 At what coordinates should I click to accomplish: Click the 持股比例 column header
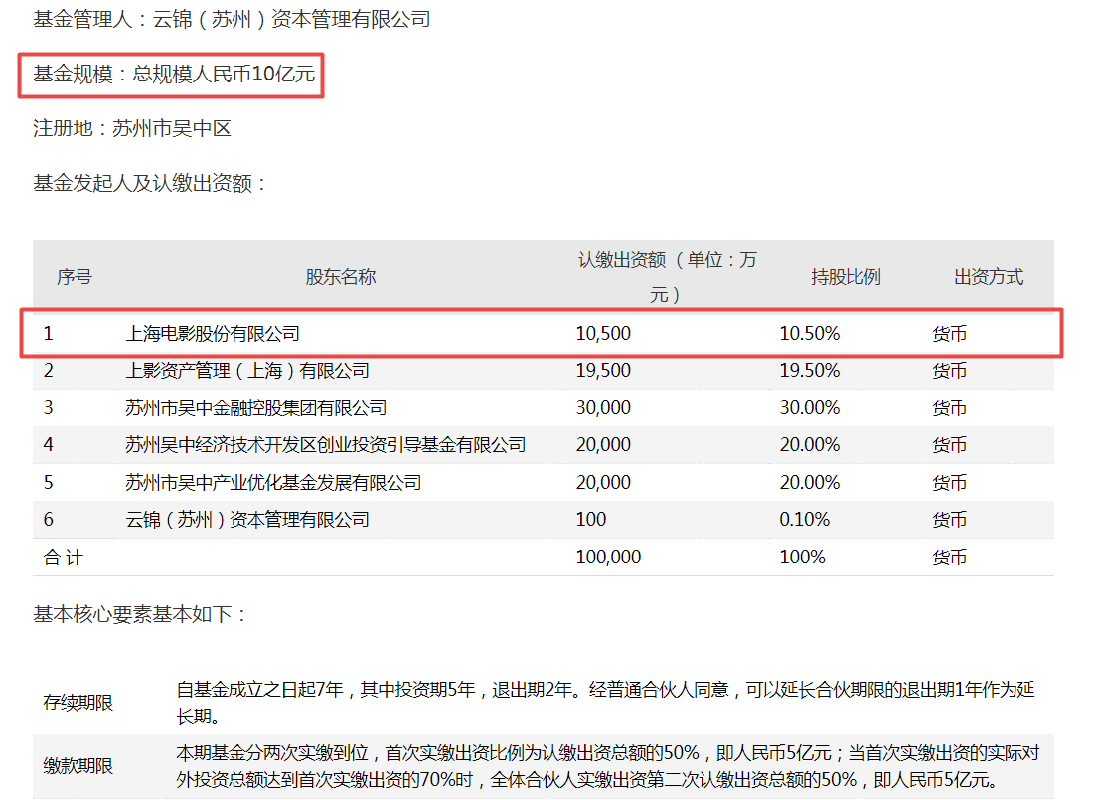click(x=846, y=277)
